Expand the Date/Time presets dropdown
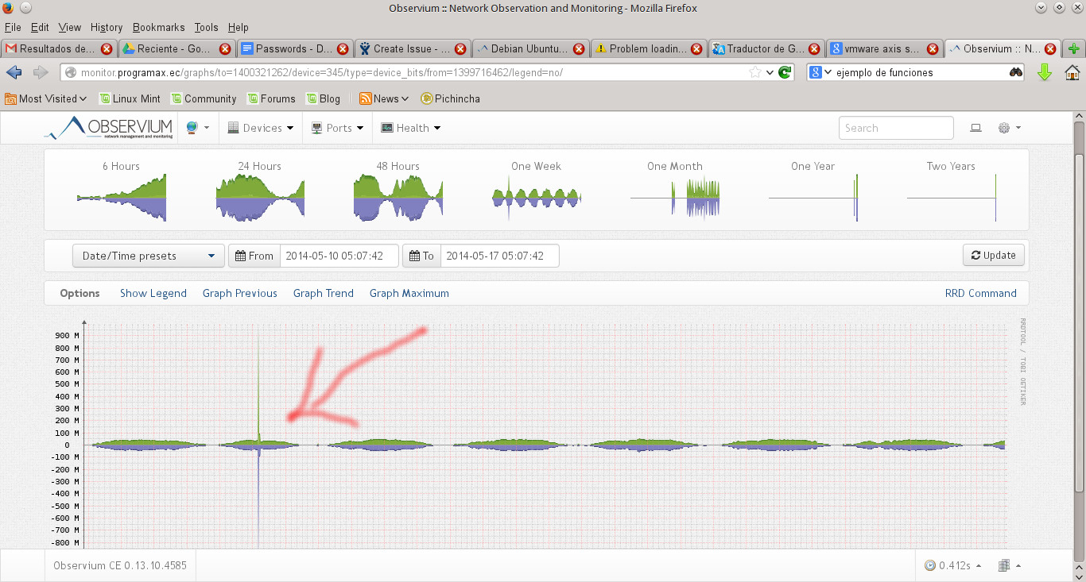The width and height of the screenshot is (1086, 582). pos(148,256)
